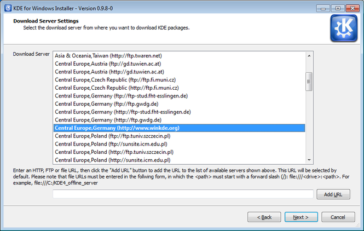Choose Poland ftp://ftp.tuniv.szczecin.pl server
Viewport: 364px width, 231px height.
click(179, 136)
